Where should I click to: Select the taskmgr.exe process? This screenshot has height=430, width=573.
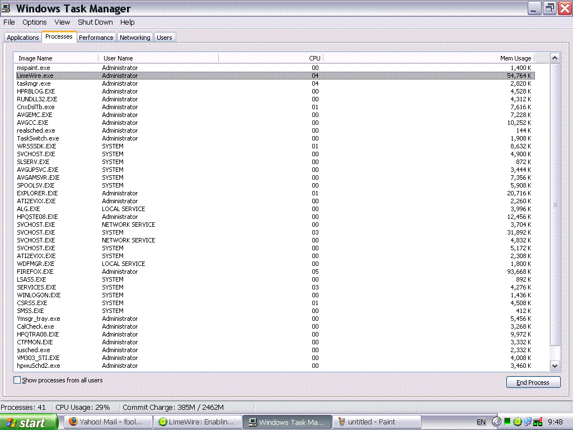[x=34, y=83]
